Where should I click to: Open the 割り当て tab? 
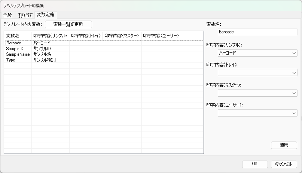[25, 15]
